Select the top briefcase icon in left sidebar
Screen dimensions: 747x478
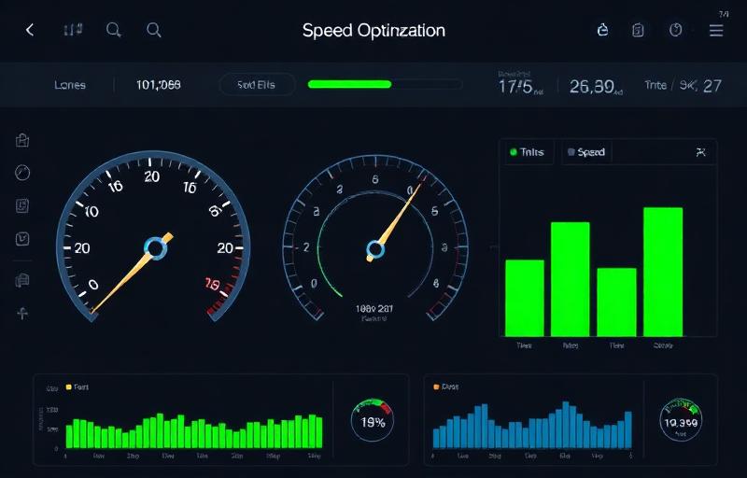(23, 140)
